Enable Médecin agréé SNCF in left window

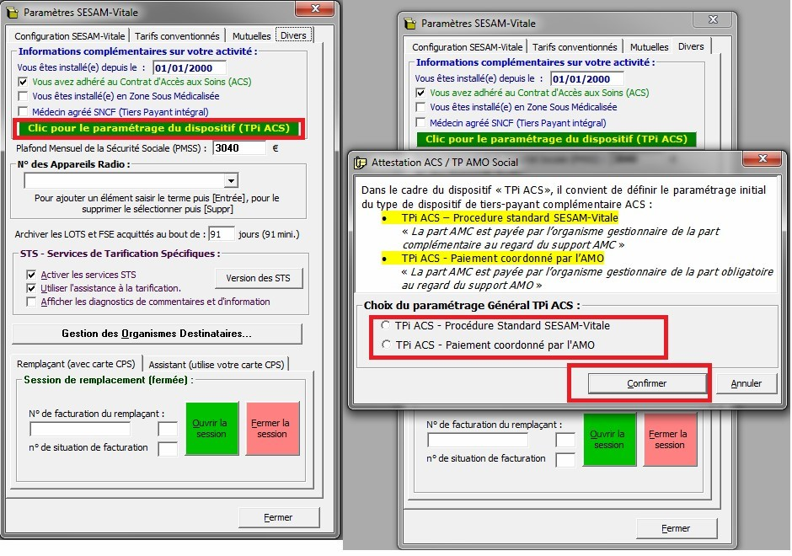click(23, 111)
